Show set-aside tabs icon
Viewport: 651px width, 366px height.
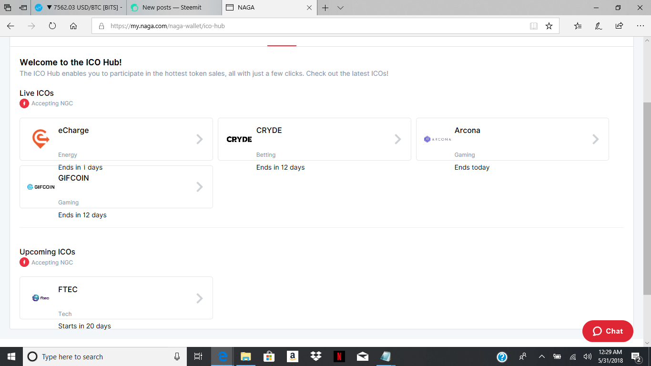click(x=8, y=8)
